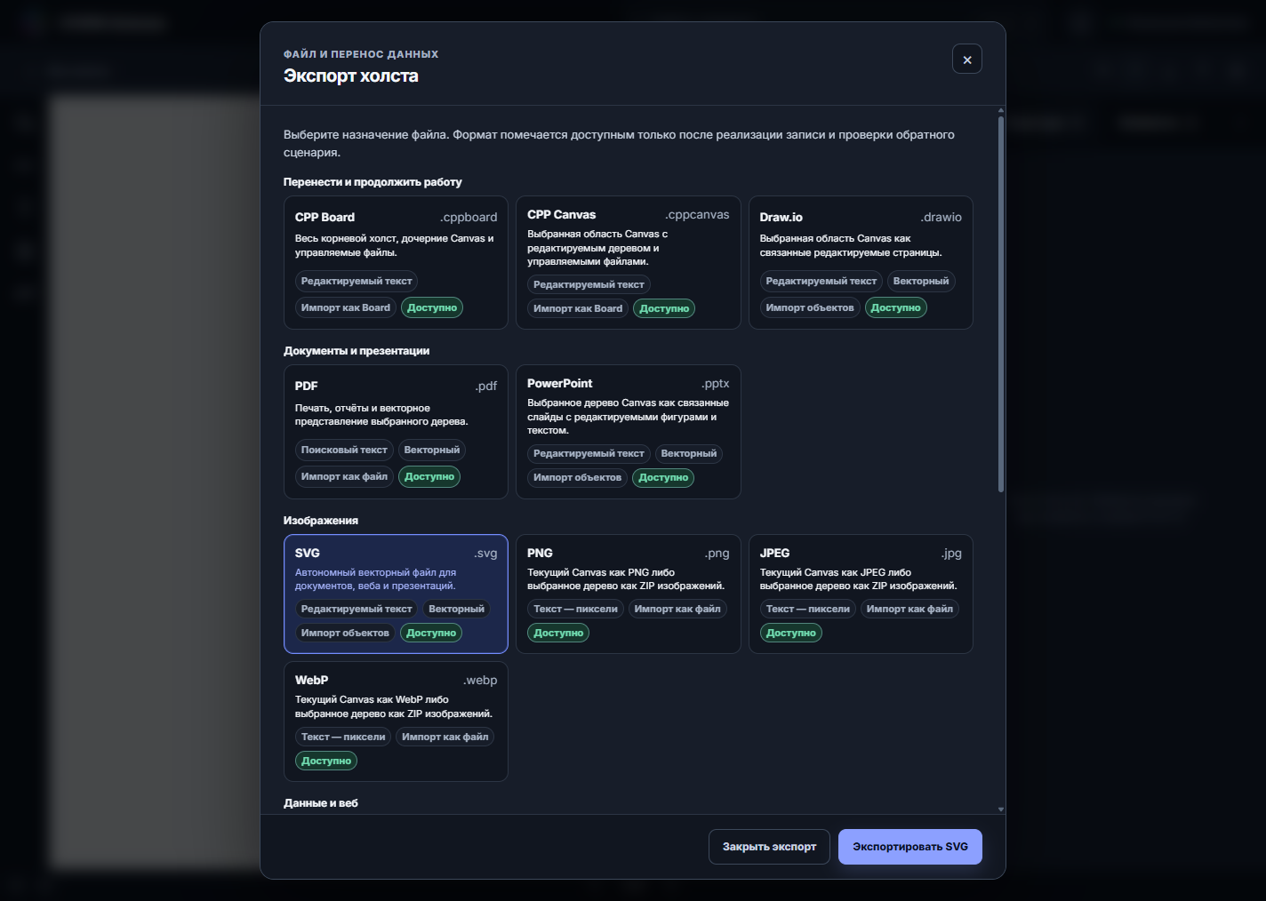
Task: Click the .drawio extension label
Action: [x=941, y=218]
